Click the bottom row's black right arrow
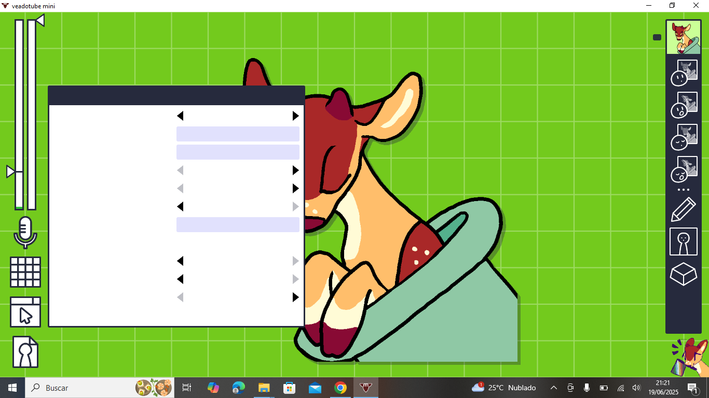Viewport: 709px width, 398px height. pos(295,297)
